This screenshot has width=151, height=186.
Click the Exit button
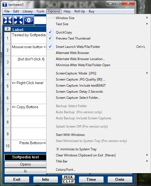(17, 179)
